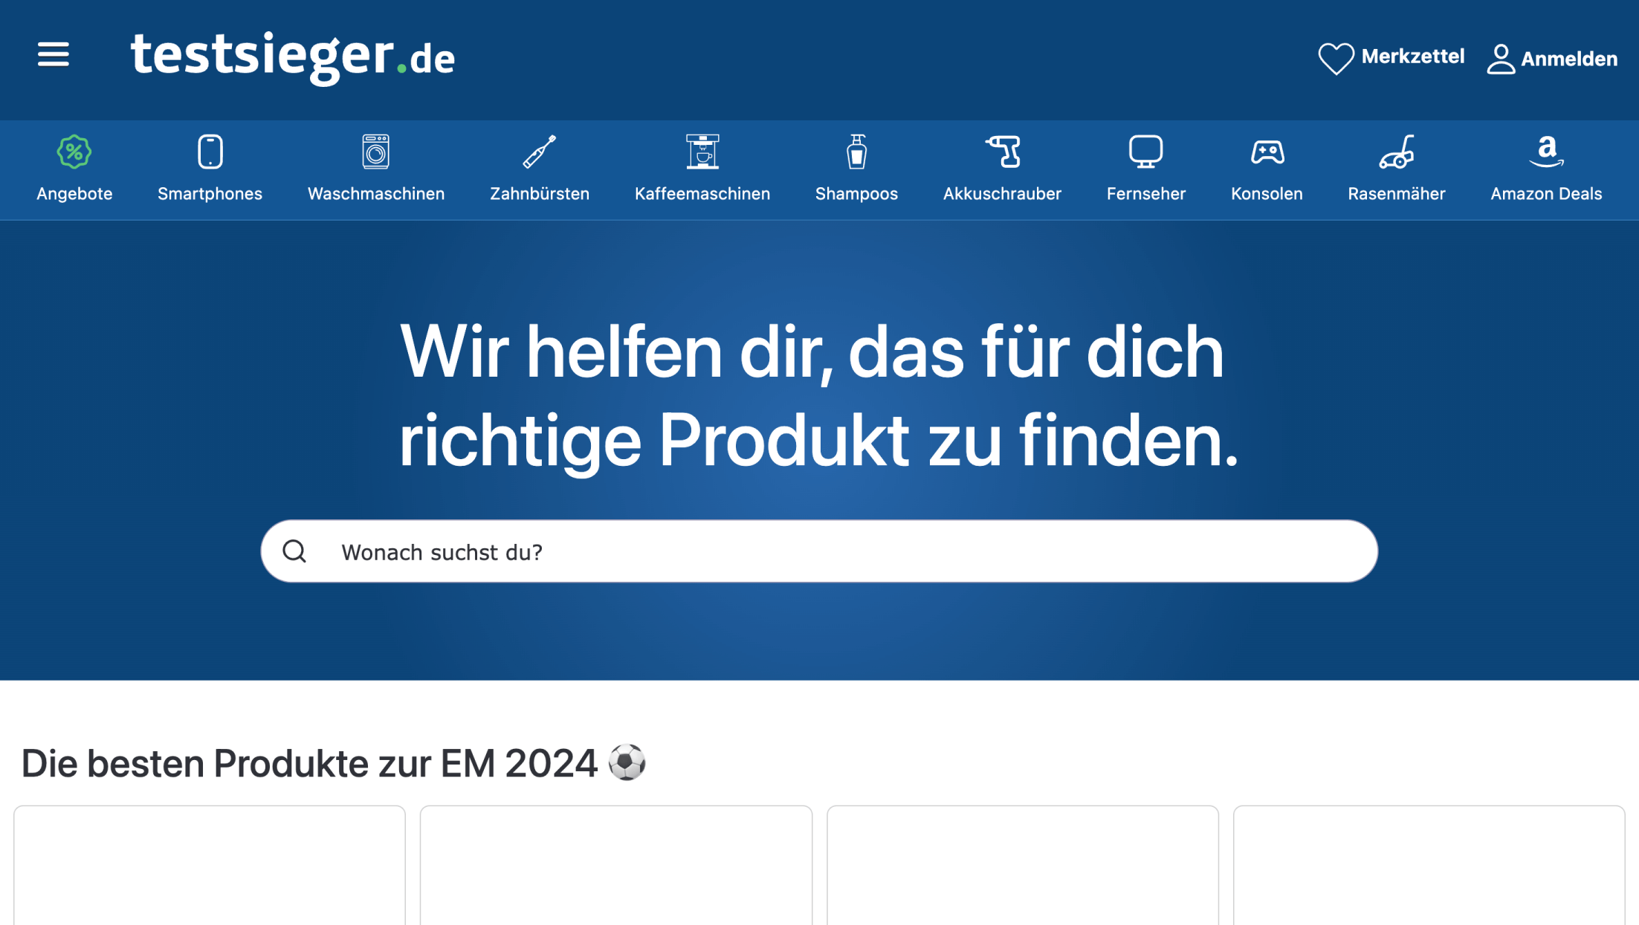The width and height of the screenshot is (1639, 925).
Task: Open the Waschmaschinen category
Action: [376, 194]
